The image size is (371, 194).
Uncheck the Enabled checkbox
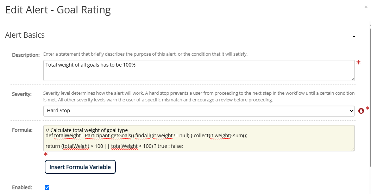click(x=47, y=187)
